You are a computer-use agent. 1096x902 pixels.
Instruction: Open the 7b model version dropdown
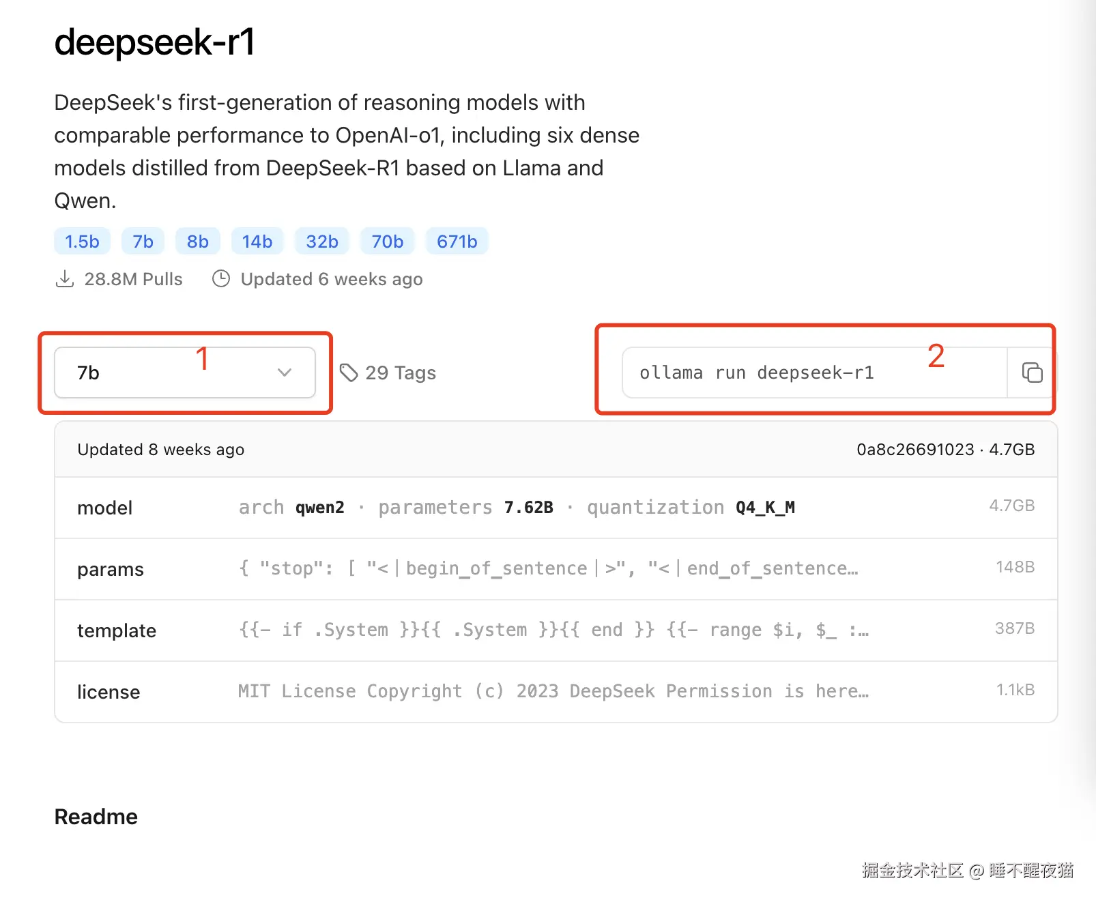coord(184,373)
